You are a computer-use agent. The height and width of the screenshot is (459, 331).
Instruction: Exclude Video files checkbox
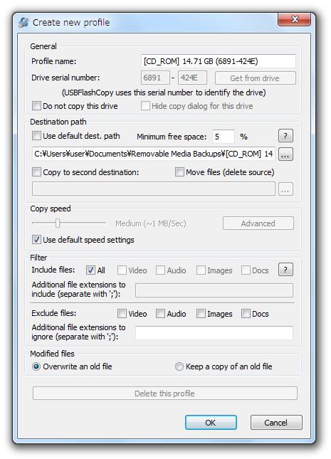pos(122,314)
